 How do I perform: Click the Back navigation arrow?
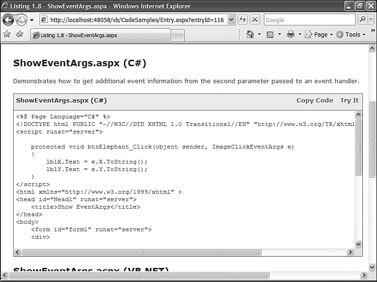(9, 19)
